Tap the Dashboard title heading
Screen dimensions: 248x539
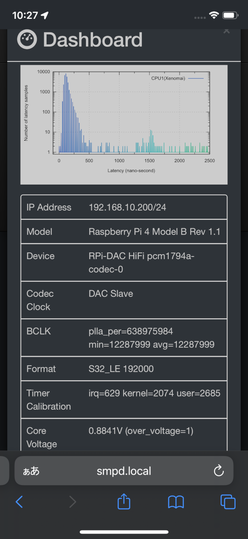coord(93,40)
